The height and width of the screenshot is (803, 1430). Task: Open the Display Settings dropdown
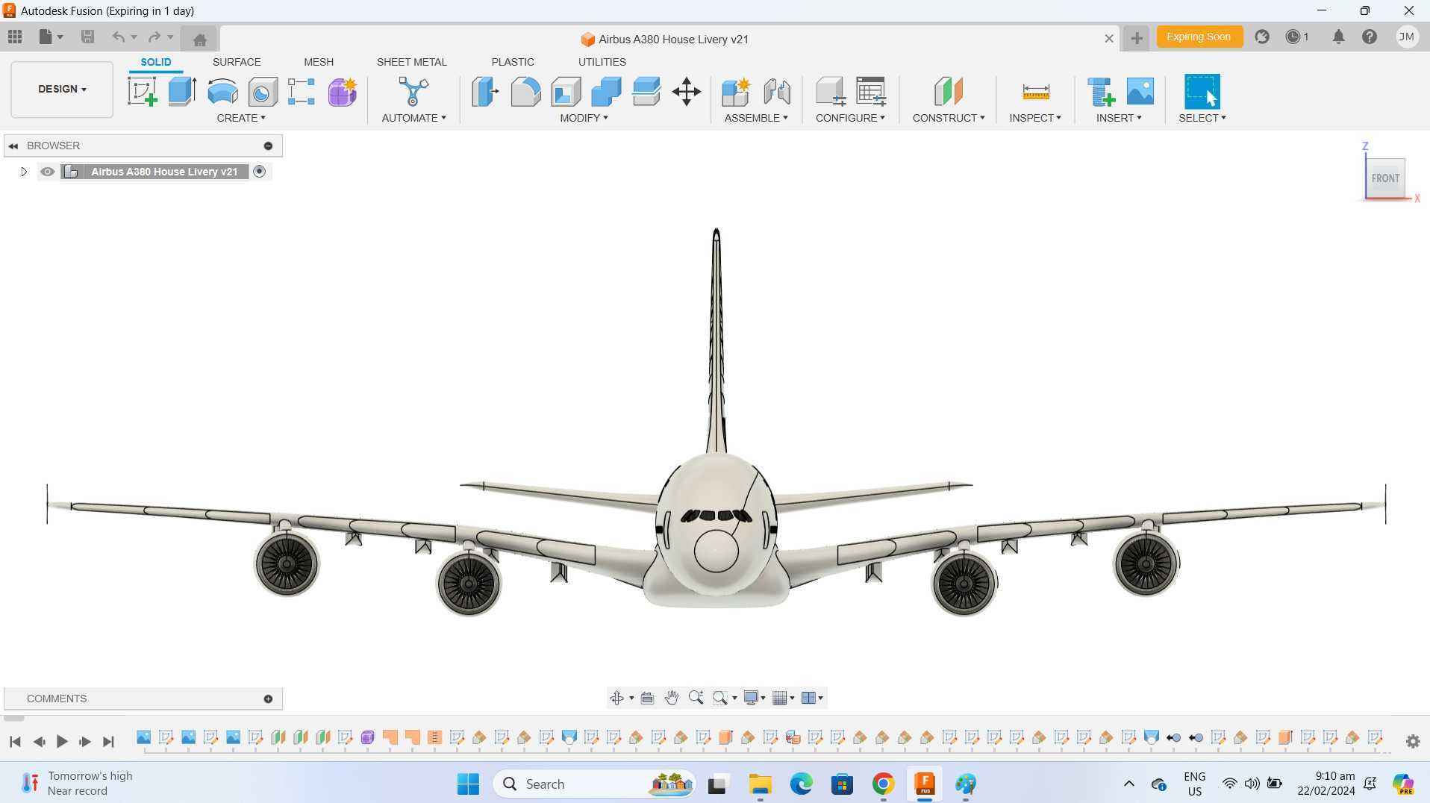tap(755, 698)
